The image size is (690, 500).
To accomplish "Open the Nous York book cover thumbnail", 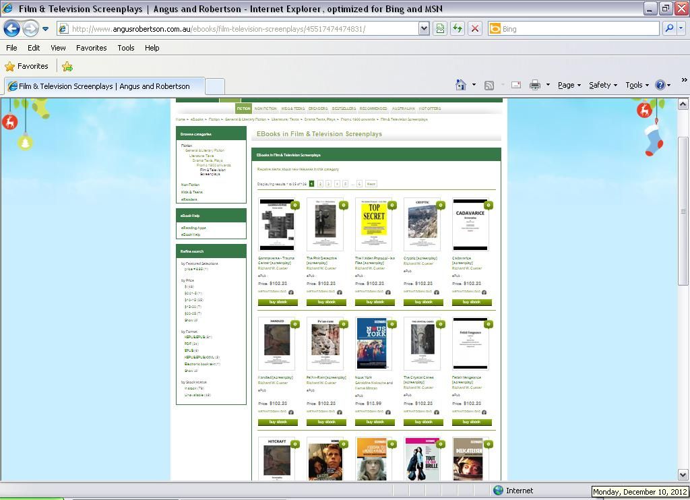I will 373,344.
